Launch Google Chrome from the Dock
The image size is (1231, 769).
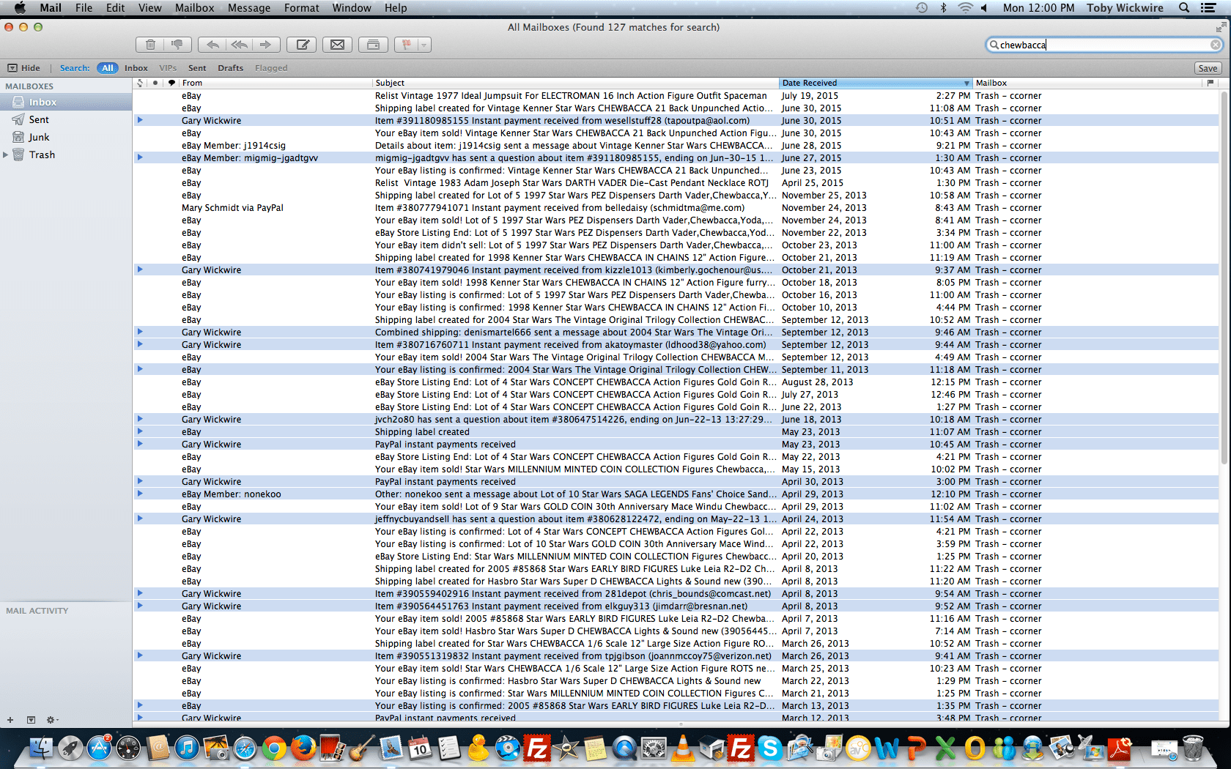point(274,748)
